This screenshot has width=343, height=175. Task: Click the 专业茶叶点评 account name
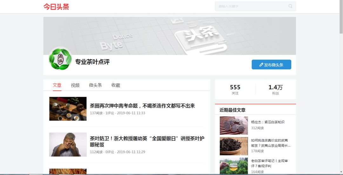[92, 62]
